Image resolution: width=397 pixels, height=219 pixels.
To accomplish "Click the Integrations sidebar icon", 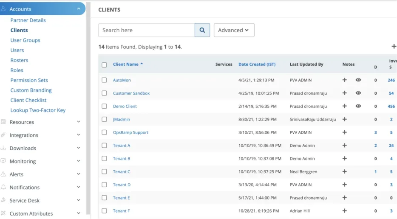I will pyautogui.click(x=3, y=135).
